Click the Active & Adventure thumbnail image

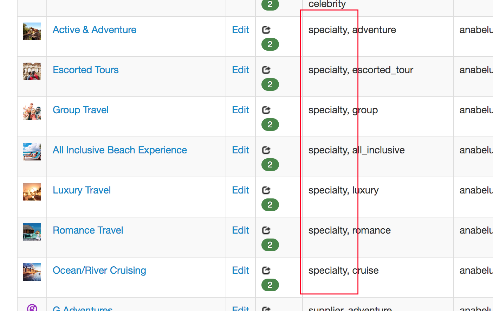32,31
